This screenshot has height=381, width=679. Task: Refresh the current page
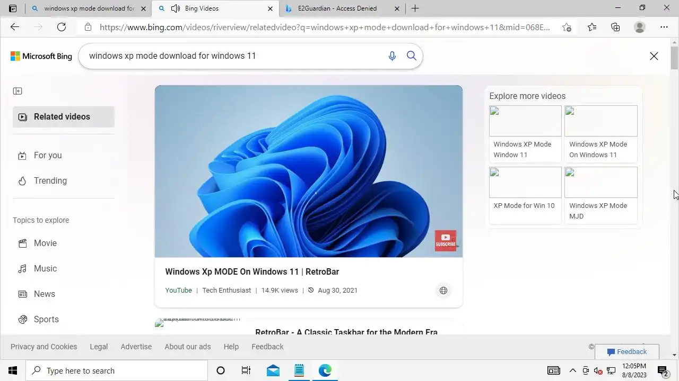[x=62, y=27]
